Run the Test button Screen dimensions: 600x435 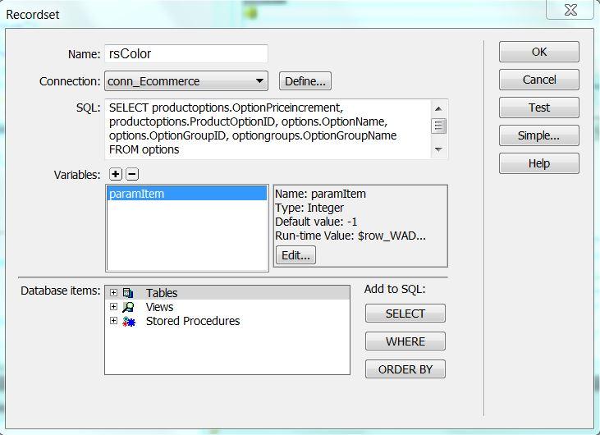538,108
